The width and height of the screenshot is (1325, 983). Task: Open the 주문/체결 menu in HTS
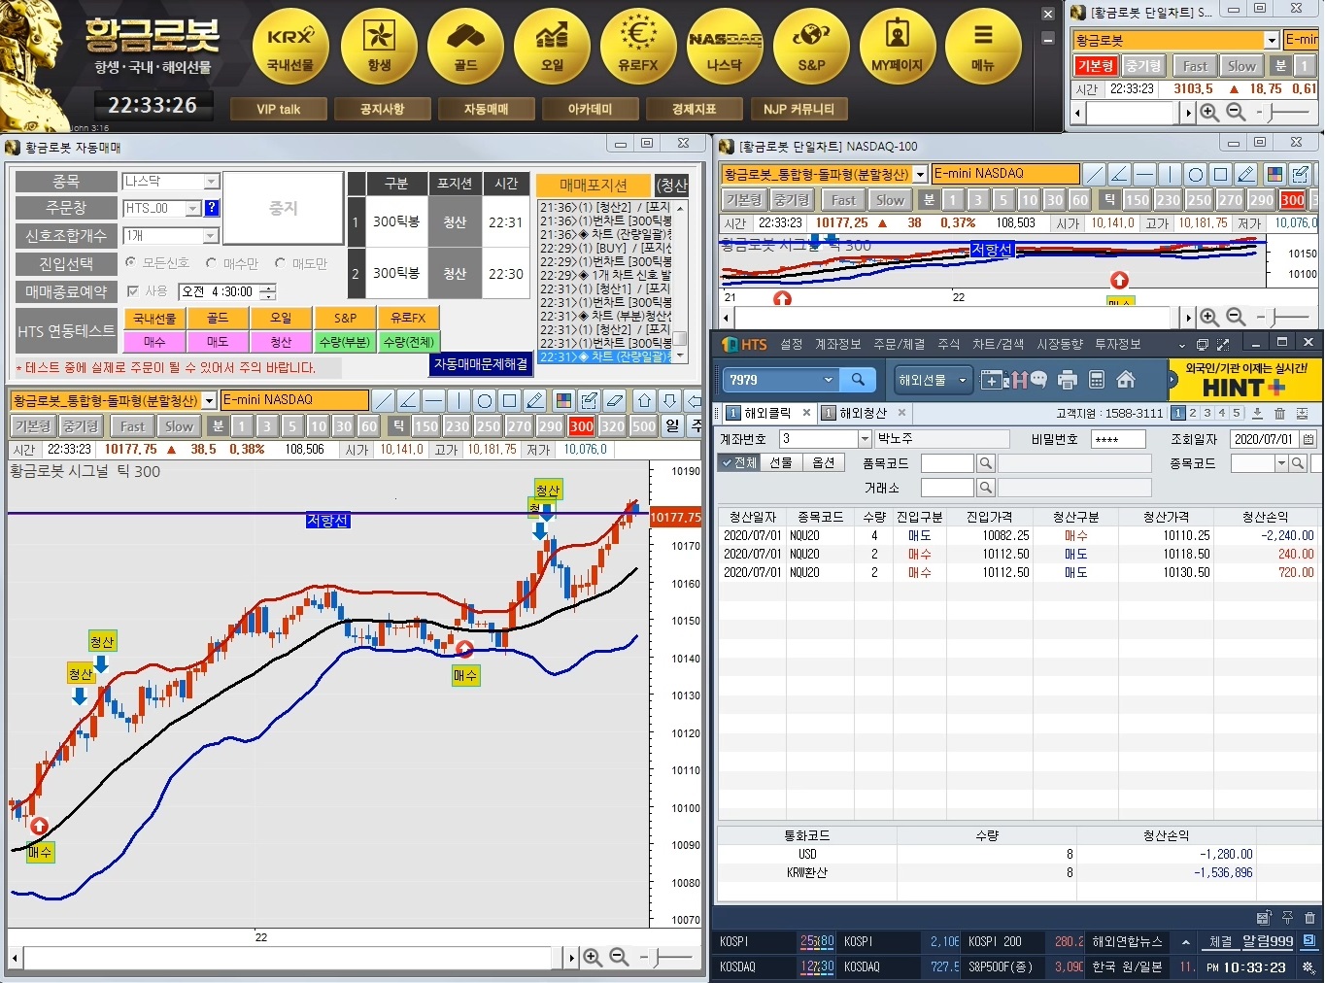point(899,344)
